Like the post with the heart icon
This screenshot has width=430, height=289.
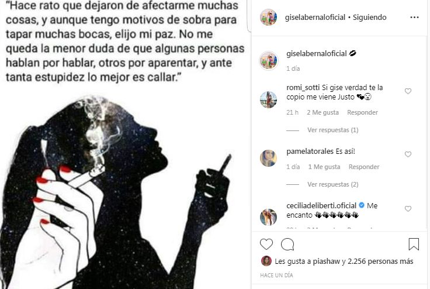click(x=266, y=244)
